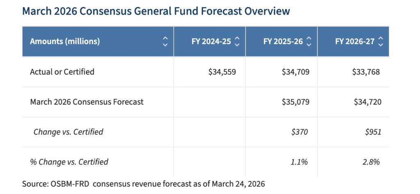The height and width of the screenshot is (194, 420).
Task: Select the Actual or Certified row label
Action: click(62, 72)
